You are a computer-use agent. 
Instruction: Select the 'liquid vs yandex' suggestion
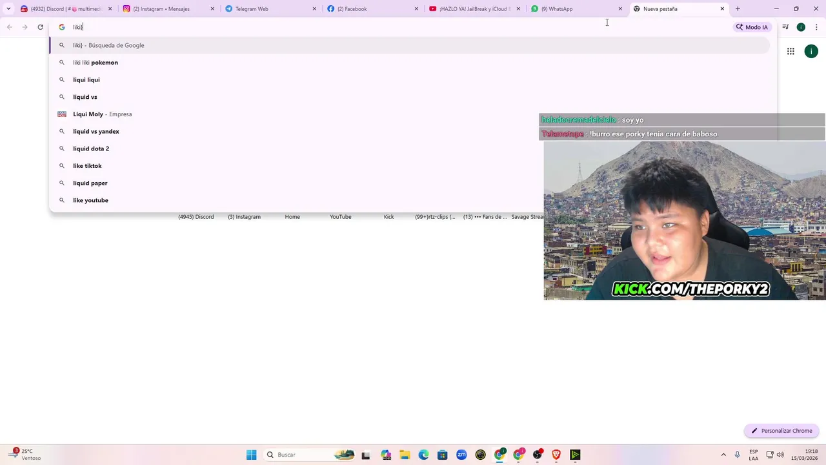click(409, 131)
